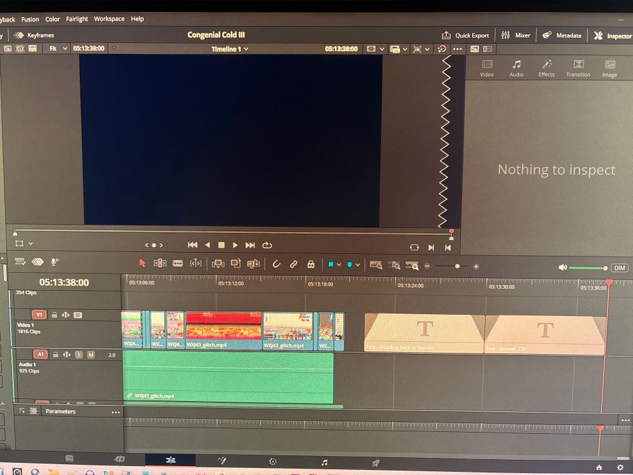The width and height of the screenshot is (633, 475).
Task: Open the Color menu
Action: [52, 19]
